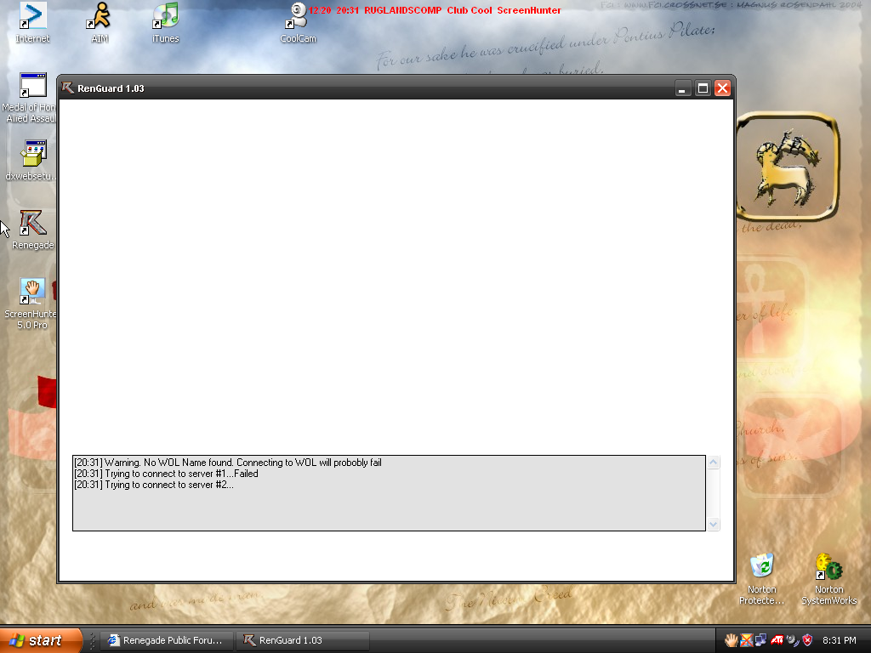
Task: Click the ScreenHunter hand tray icon
Action: (x=731, y=640)
